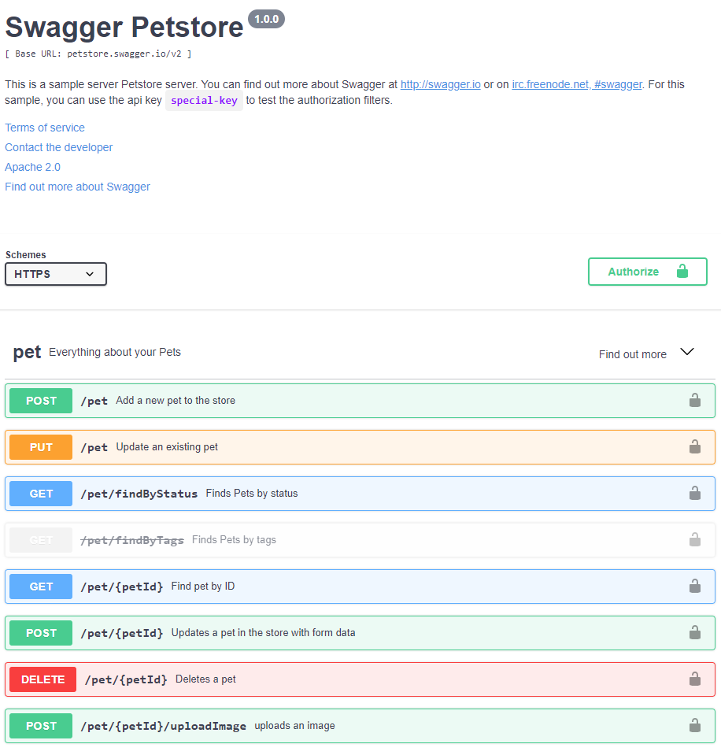Click the Base URL petstore.swagger.io/v2 text
721x755 pixels.
click(98, 54)
